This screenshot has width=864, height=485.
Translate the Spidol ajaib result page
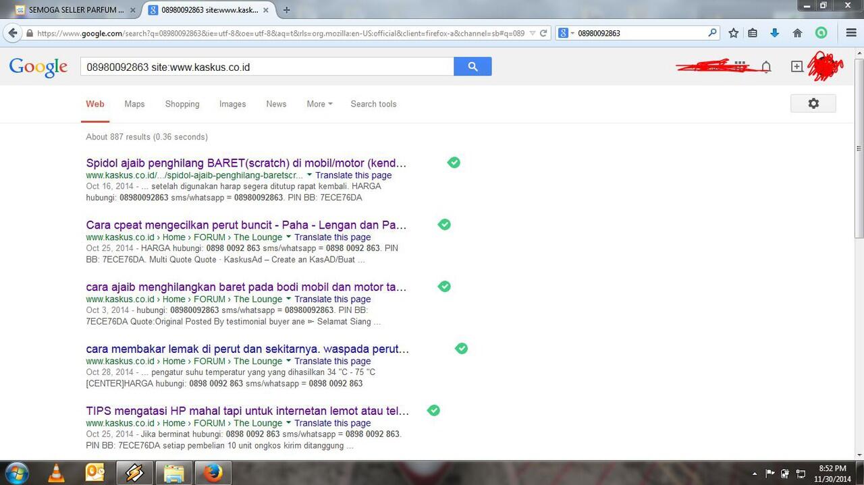point(353,175)
